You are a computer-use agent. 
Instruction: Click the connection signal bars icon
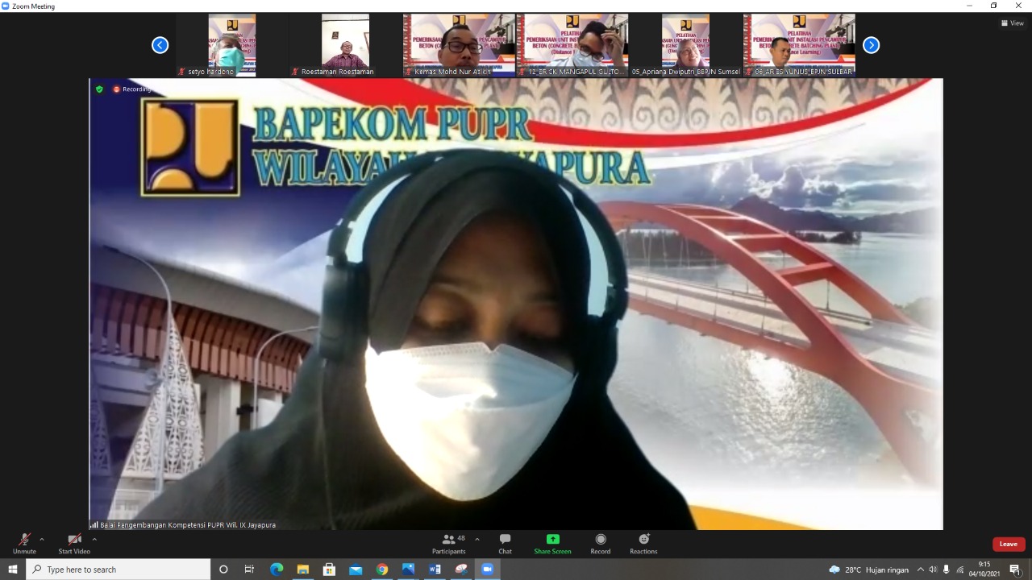[94, 524]
